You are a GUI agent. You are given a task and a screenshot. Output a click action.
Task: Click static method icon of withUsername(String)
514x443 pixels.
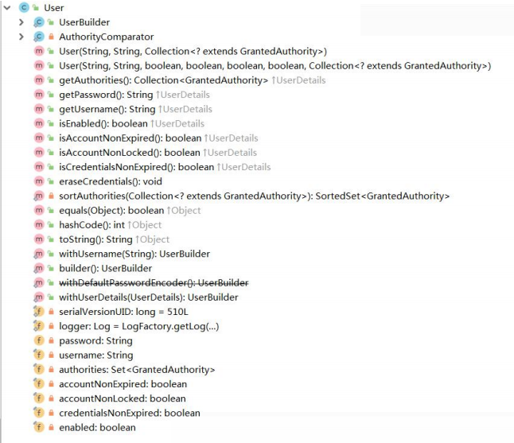[x=39, y=254]
